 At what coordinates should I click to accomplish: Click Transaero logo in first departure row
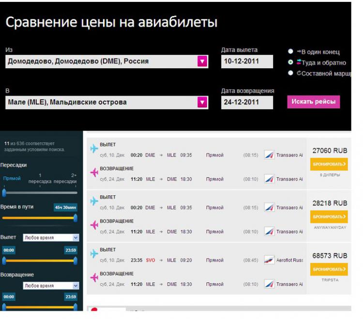[269, 155]
